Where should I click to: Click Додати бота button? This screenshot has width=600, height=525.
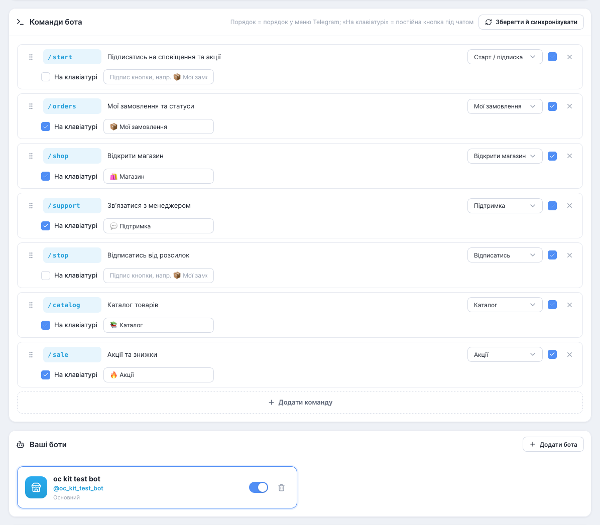pos(553,445)
